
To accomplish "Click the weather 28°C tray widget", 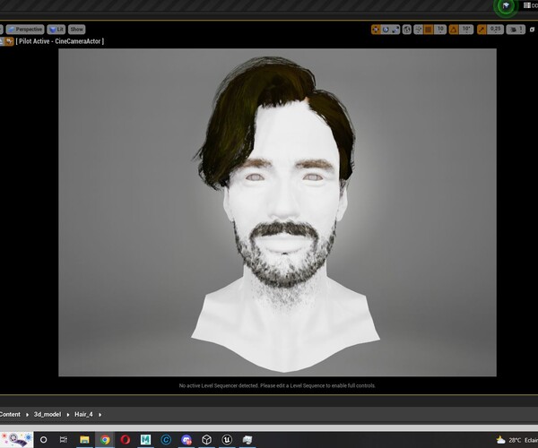I will tap(516, 440).
